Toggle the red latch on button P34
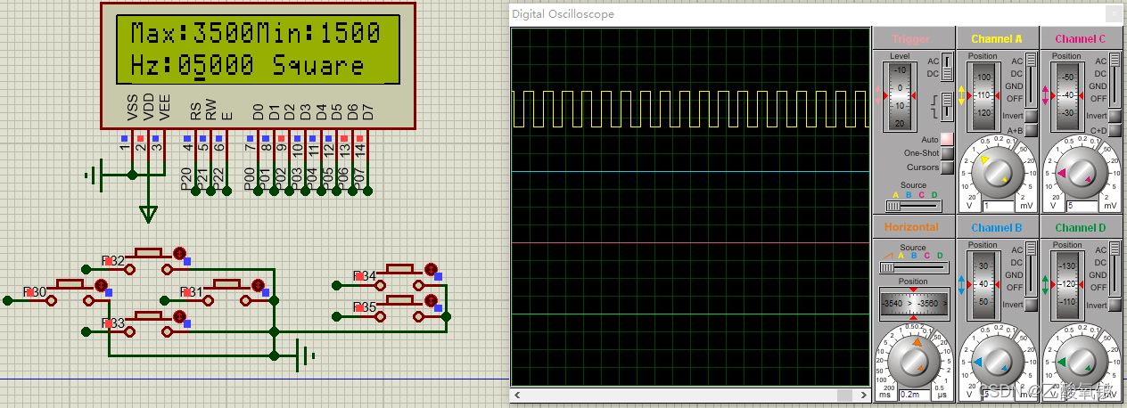The image size is (1127, 408). click(431, 269)
